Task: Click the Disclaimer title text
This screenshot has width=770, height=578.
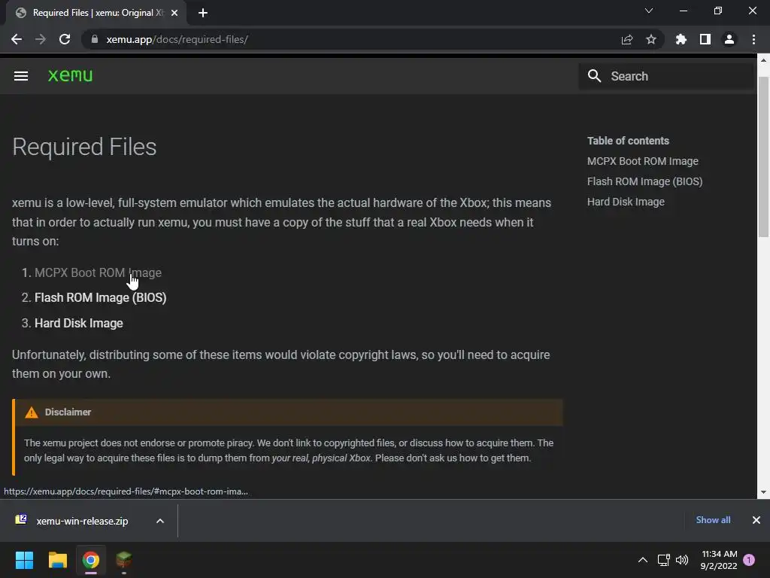Action: pyautogui.click(x=68, y=412)
